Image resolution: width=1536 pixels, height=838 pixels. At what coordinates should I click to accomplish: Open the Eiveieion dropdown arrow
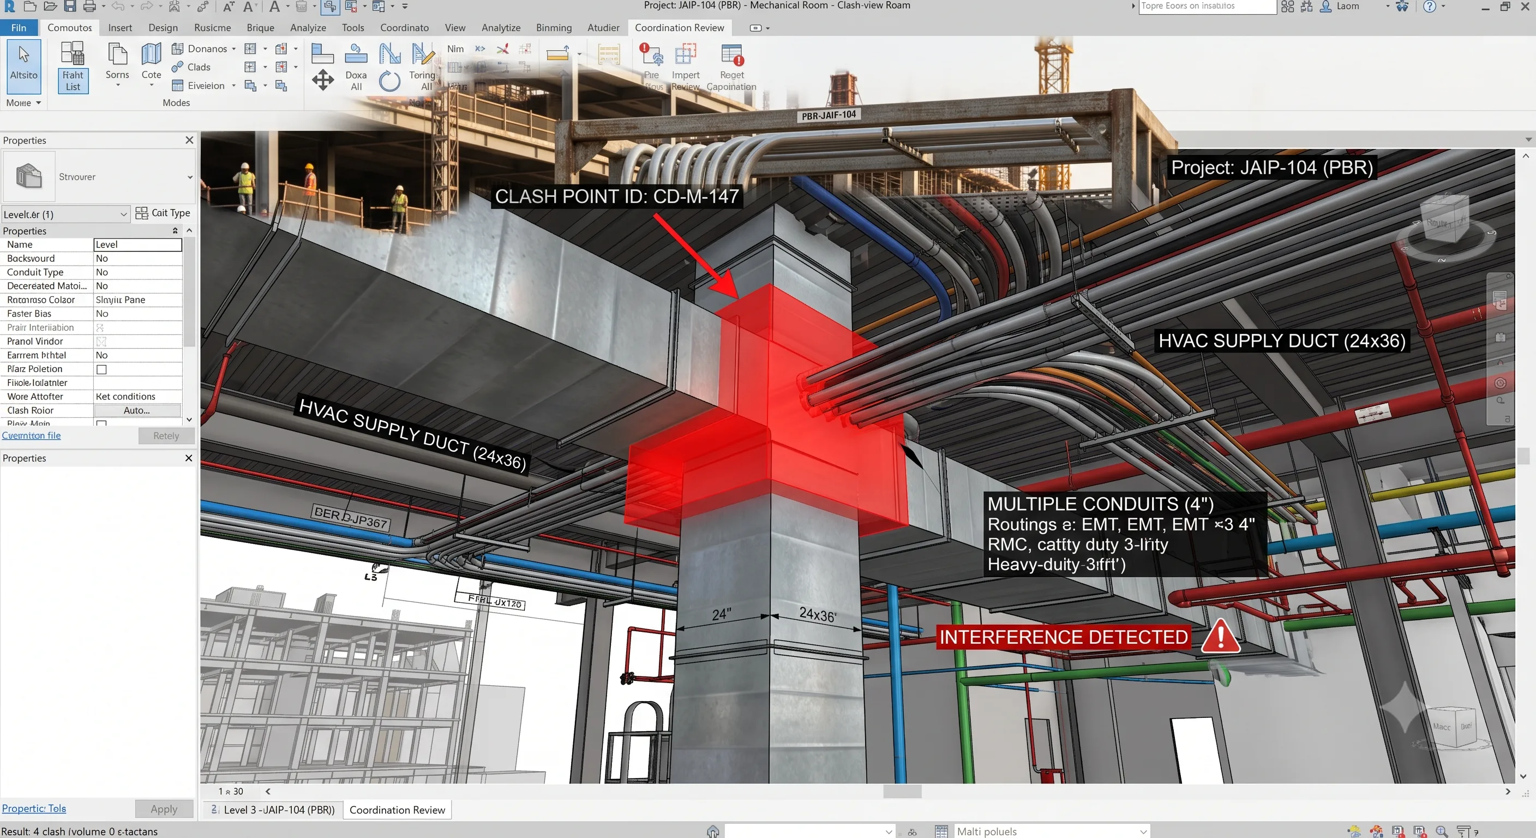pyautogui.click(x=234, y=85)
